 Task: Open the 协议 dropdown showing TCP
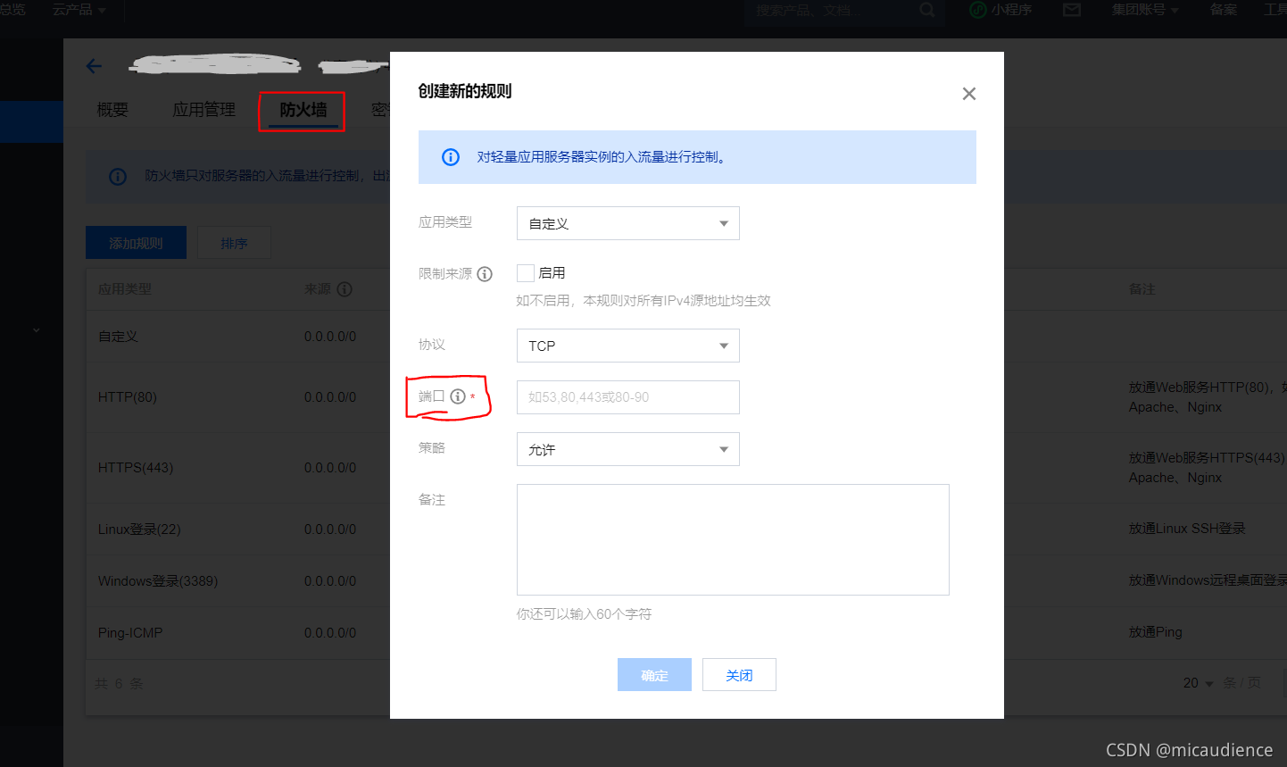point(628,346)
